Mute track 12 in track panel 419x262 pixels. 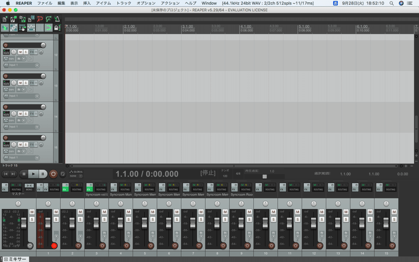pyautogui.click(x=20, y=52)
